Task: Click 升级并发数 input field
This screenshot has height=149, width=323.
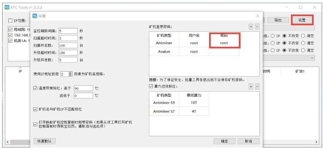Action: point(68,60)
